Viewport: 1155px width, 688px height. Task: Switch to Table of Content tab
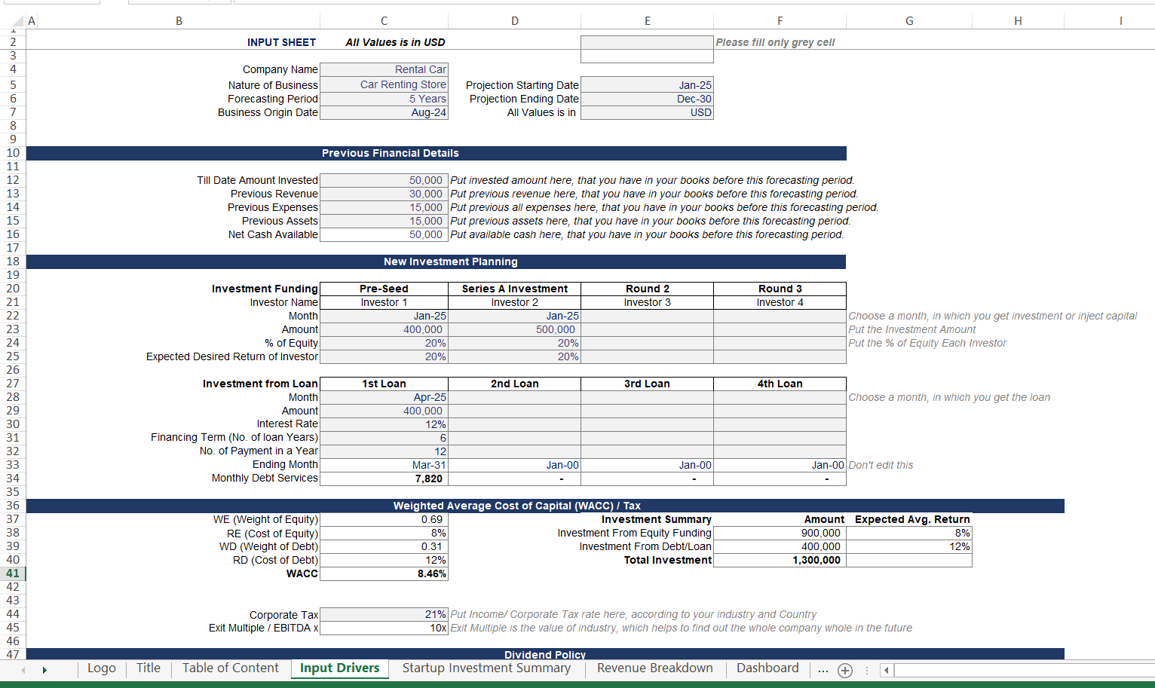click(231, 668)
